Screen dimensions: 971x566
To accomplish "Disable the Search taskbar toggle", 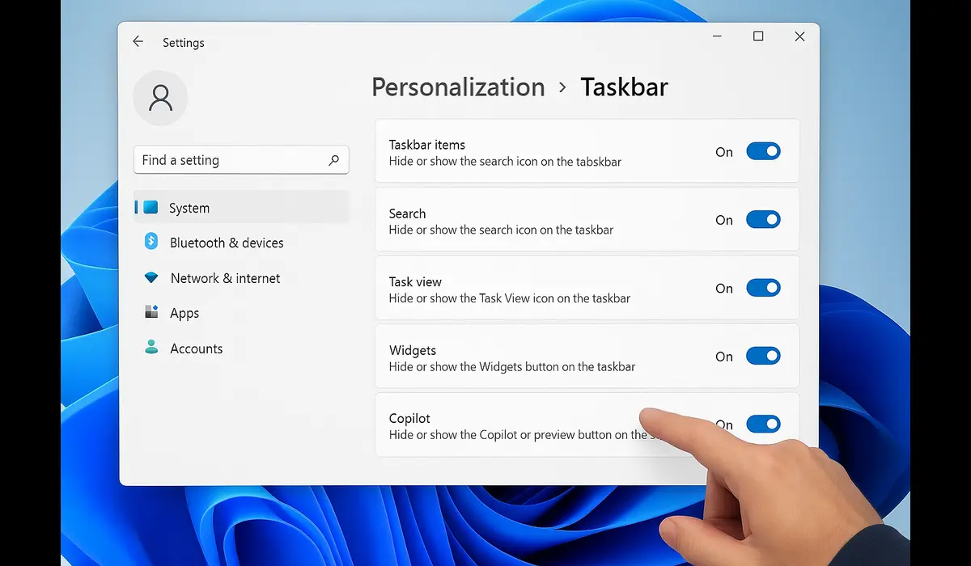I will coord(763,219).
